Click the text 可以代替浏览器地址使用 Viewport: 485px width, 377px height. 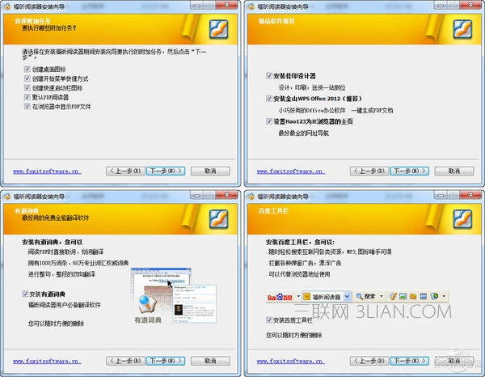coord(298,274)
